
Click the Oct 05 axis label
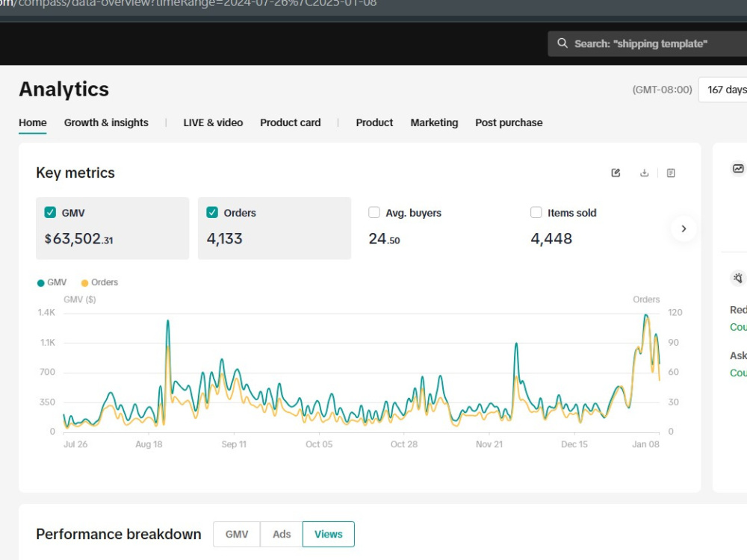(x=319, y=444)
